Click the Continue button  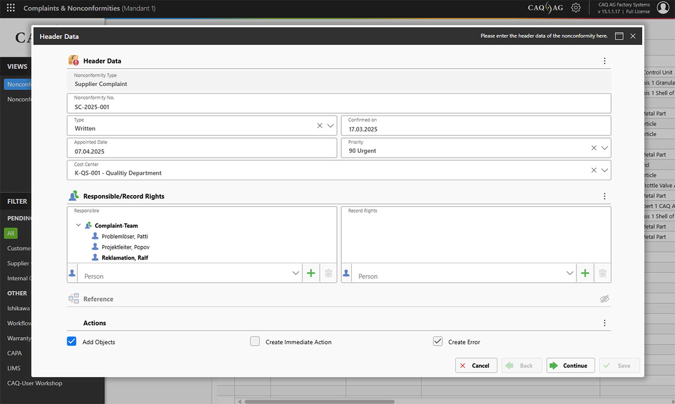(570, 365)
